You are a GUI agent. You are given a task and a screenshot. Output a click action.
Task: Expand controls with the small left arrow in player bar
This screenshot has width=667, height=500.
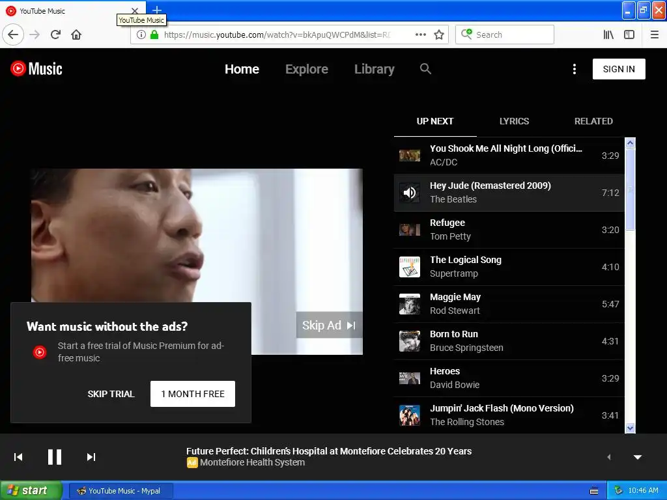pos(609,457)
